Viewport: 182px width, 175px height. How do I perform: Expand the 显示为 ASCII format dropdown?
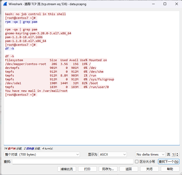pos(113,155)
